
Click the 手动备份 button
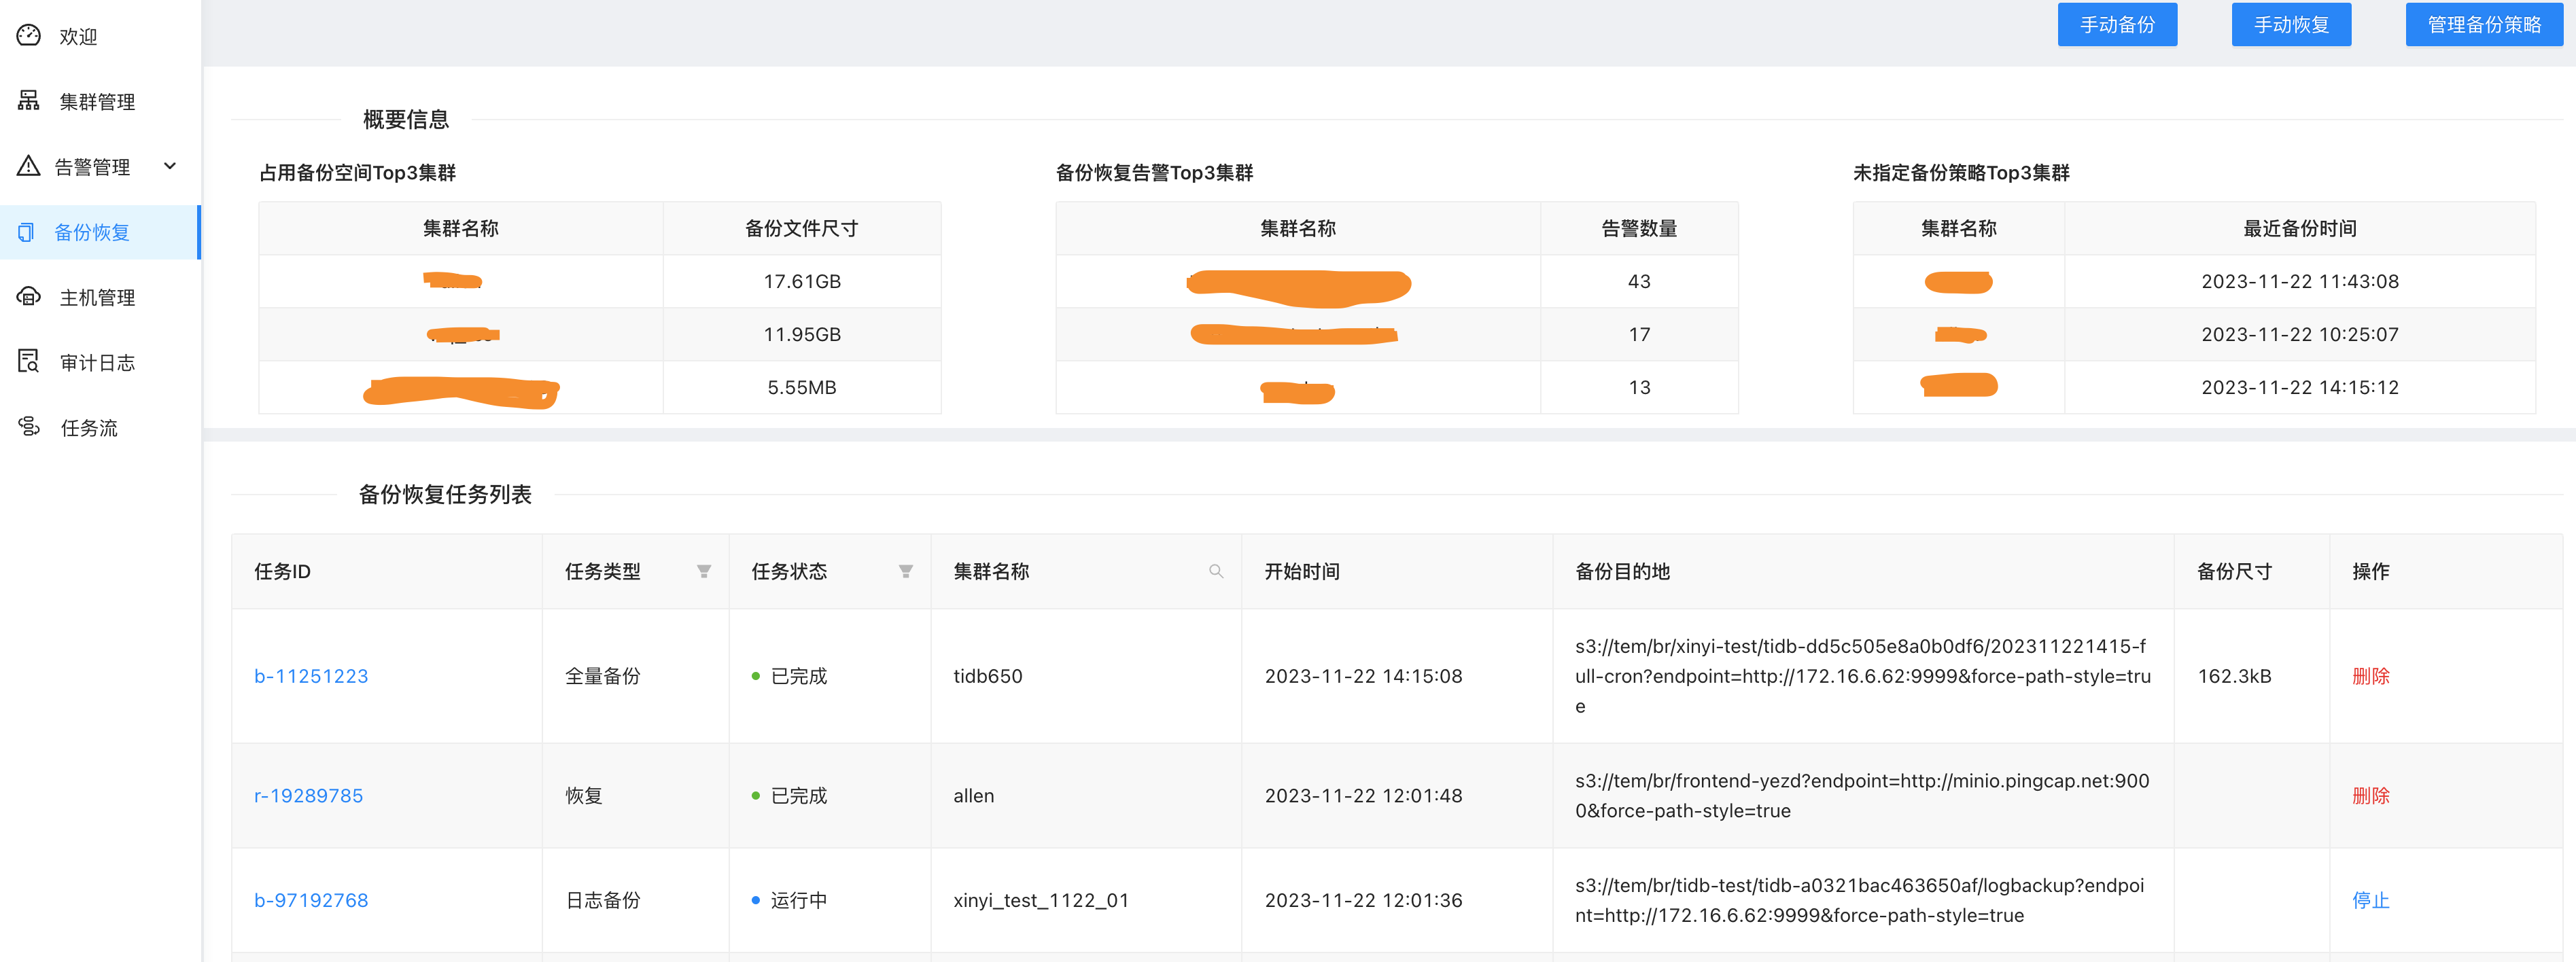click(x=2117, y=24)
